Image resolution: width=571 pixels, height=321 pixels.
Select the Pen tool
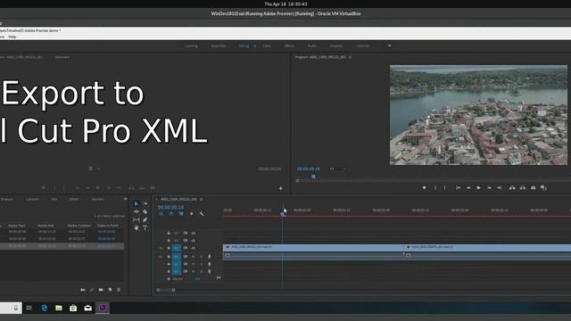[145, 220]
